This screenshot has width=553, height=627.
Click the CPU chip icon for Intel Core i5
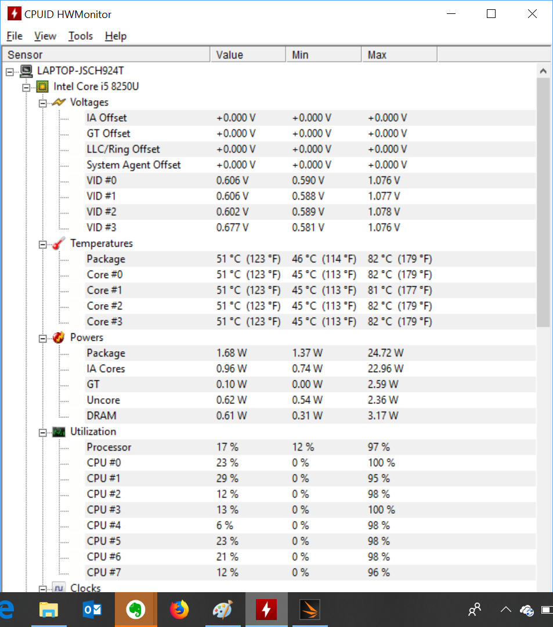42,87
